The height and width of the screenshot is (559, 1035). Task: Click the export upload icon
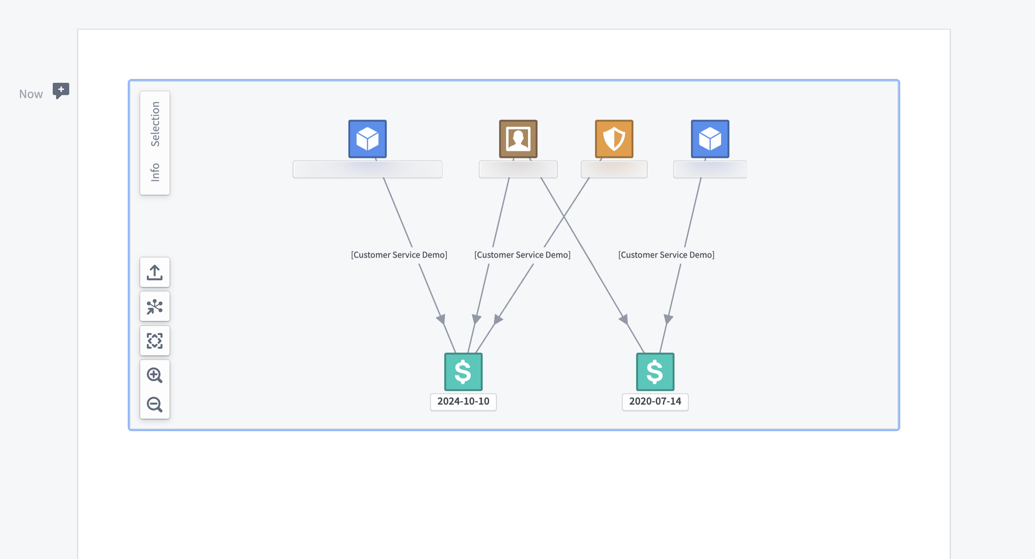point(155,272)
